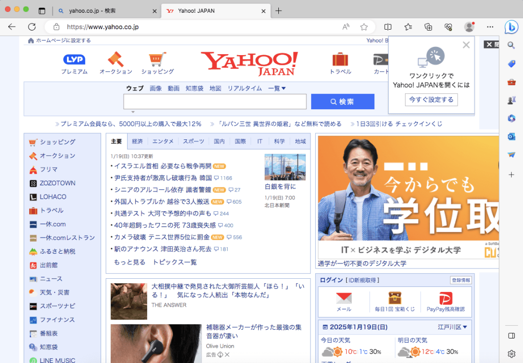Add page to favorites star icon
The image size is (523, 363).
[x=364, y=27]
